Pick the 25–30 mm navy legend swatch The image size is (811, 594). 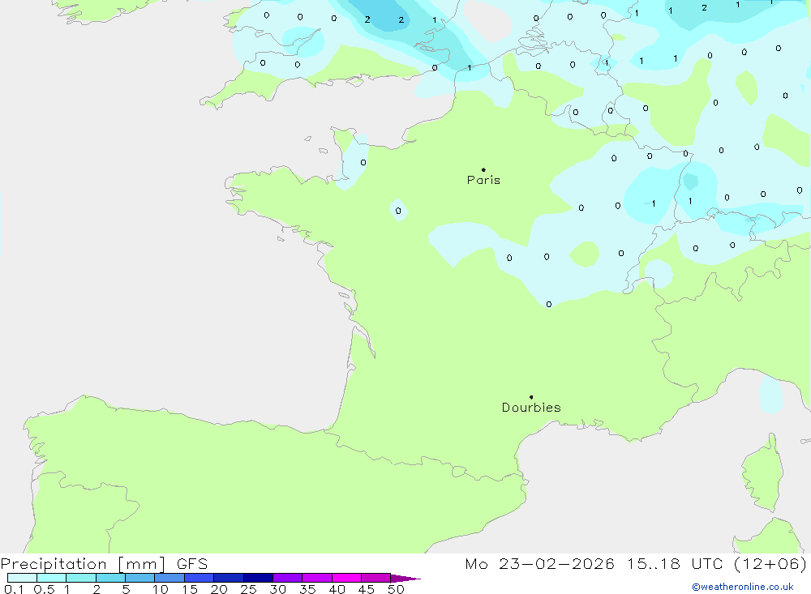click(258, 578)
